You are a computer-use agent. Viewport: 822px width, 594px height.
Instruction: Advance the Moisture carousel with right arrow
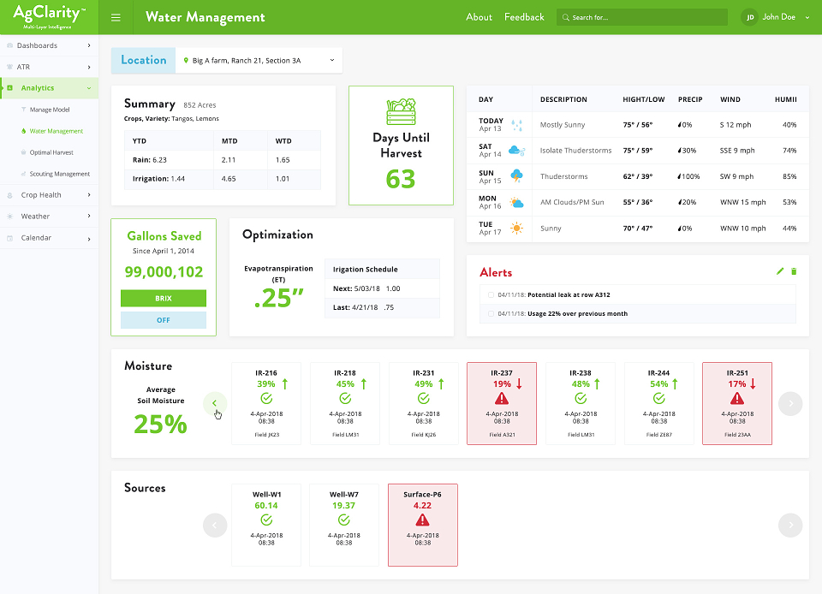(790, 404)
